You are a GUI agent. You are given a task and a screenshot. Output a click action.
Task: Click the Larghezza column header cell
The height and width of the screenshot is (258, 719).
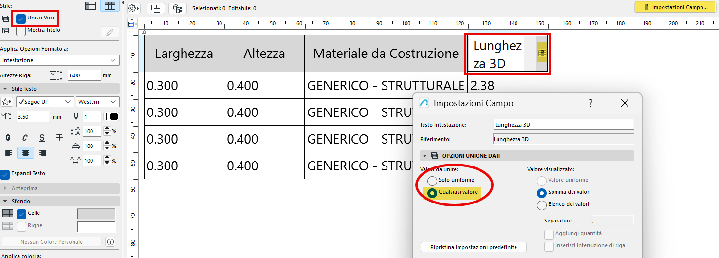(x=184, y=54)
